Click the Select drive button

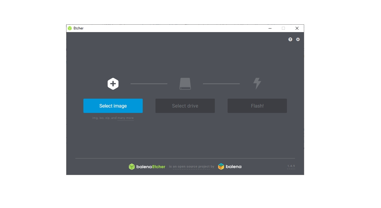[185, 106]
